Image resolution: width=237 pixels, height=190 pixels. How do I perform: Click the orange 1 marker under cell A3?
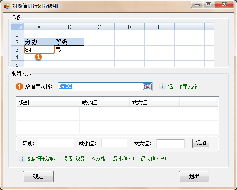38,57
